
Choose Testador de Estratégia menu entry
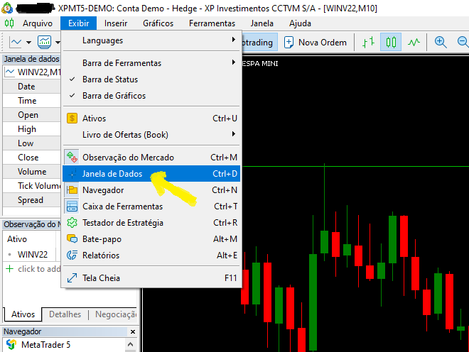click(151, 223)
